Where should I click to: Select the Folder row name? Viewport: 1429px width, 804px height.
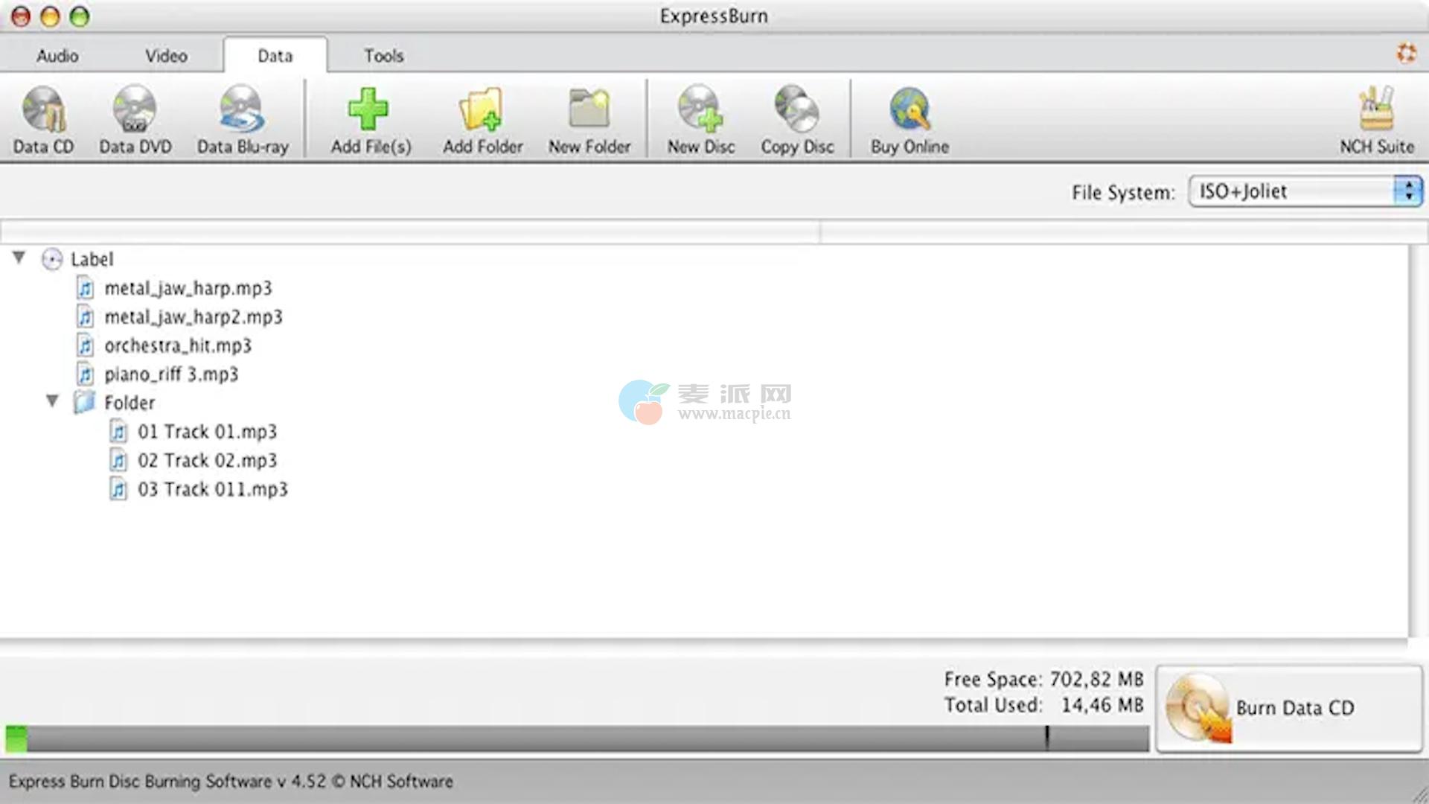(x=130, y=403)
